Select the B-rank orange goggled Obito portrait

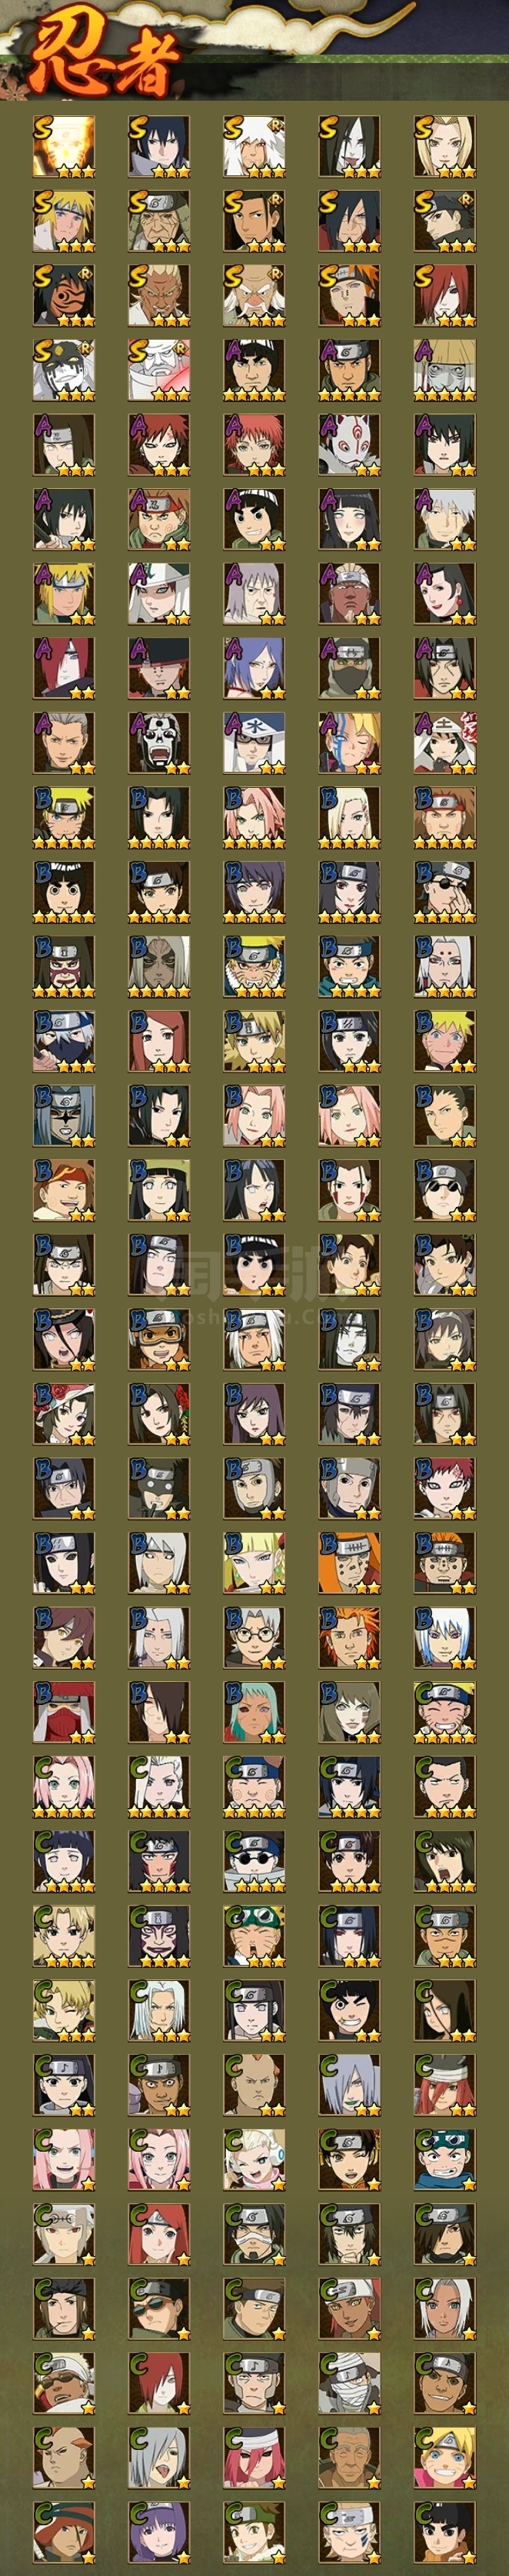coord(159,1339)
